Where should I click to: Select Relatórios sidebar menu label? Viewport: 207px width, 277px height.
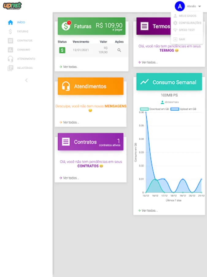(x=25, y=68)
